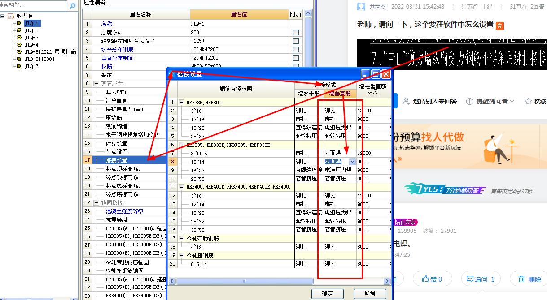547x300 pixels.
Task: Collapse the HPB235, HPB300 group in the dialog
Action: (x=182, y=103)
